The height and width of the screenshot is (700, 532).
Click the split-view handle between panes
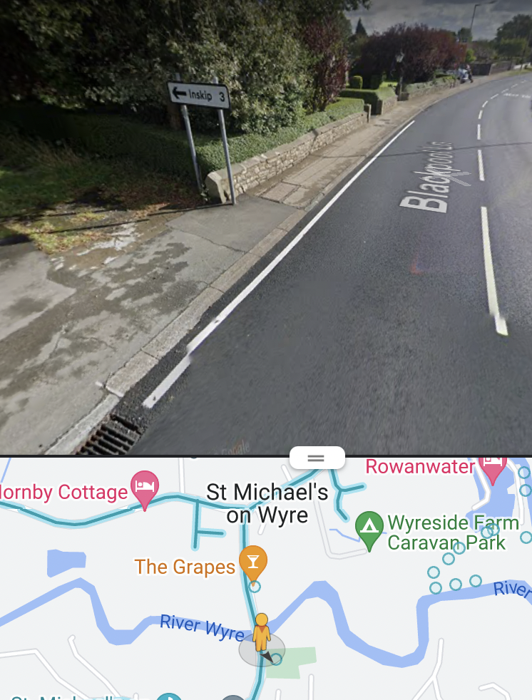pyautogui.click(x=317, y=458)
